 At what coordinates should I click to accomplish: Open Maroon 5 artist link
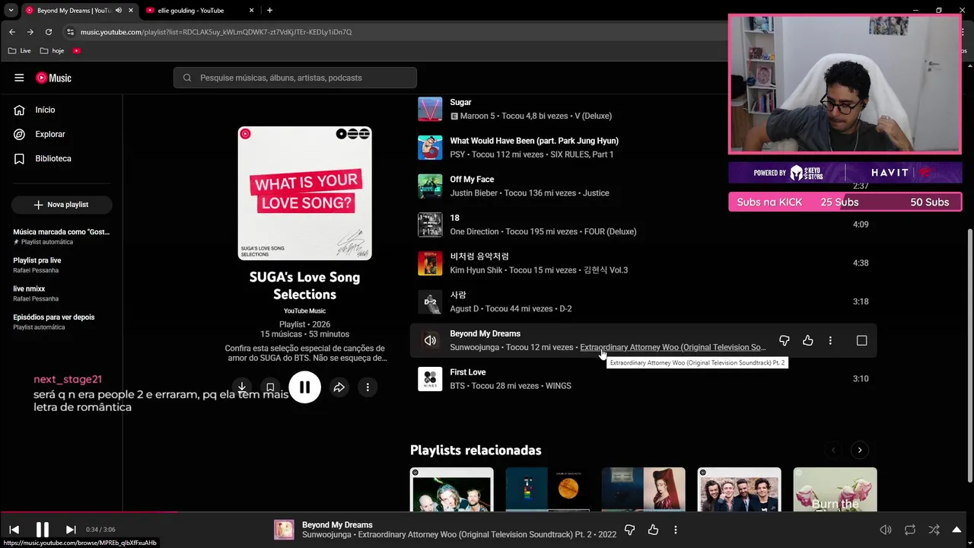(478, 116)
